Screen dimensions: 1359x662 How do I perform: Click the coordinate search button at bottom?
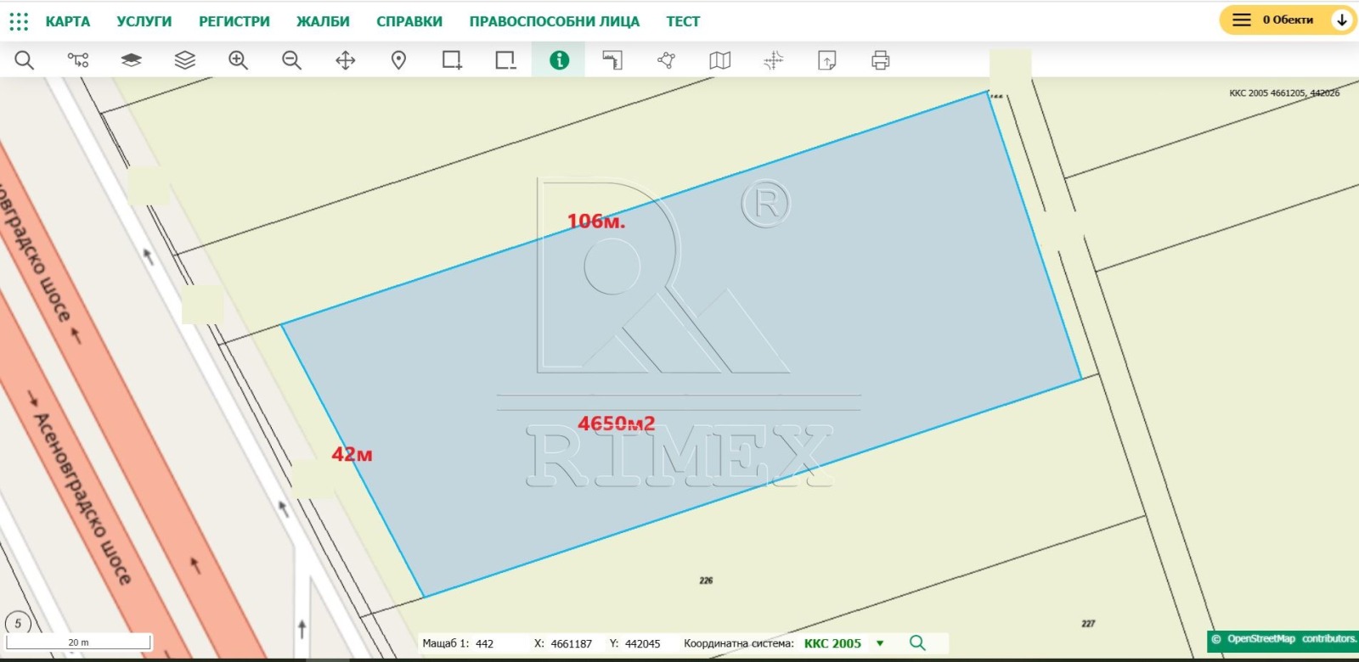pos(917,643)
